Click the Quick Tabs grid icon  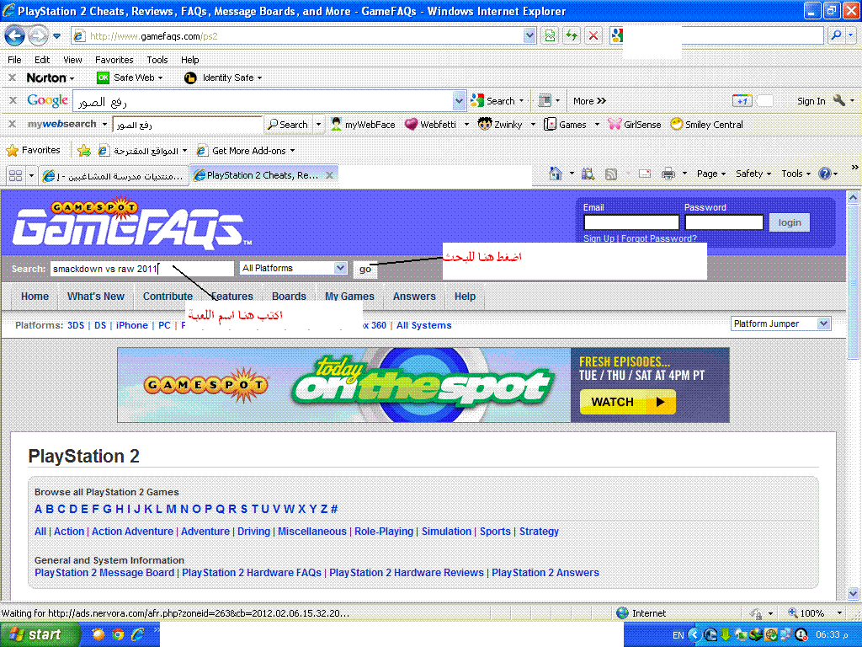[x=15, y=175]
